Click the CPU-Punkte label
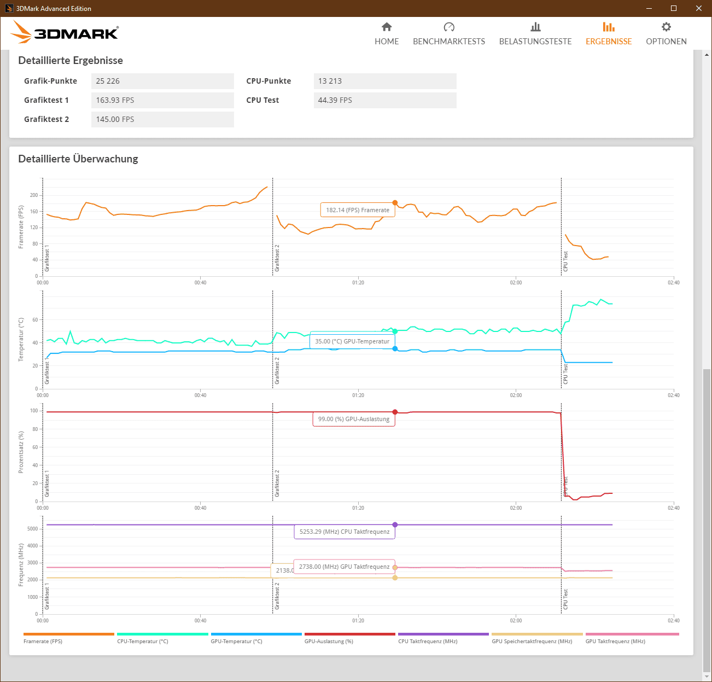Image resolution: width=712 pixels, height=682 pixels. [x=269, y=81]
